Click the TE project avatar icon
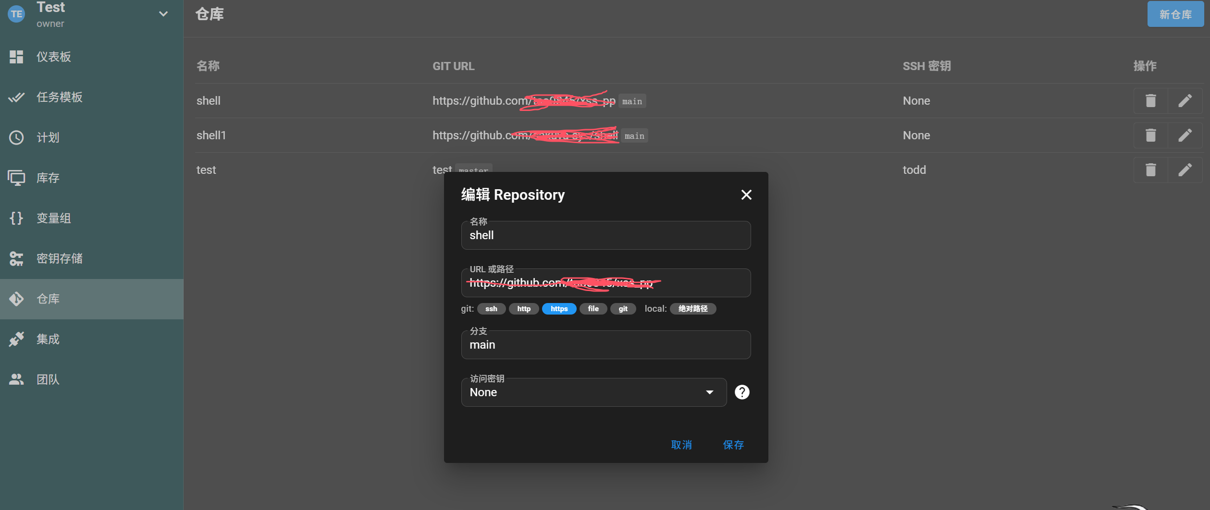 point(17,14)
